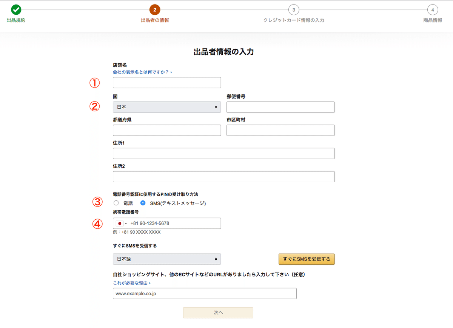Click into the 郵便番号 field
The height and width of the screenshot is (328, 453).
[280, 107]
